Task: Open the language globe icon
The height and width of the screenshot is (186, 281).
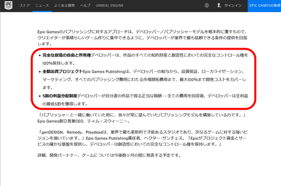Action: pyautogui.click(x=207, y=6)
